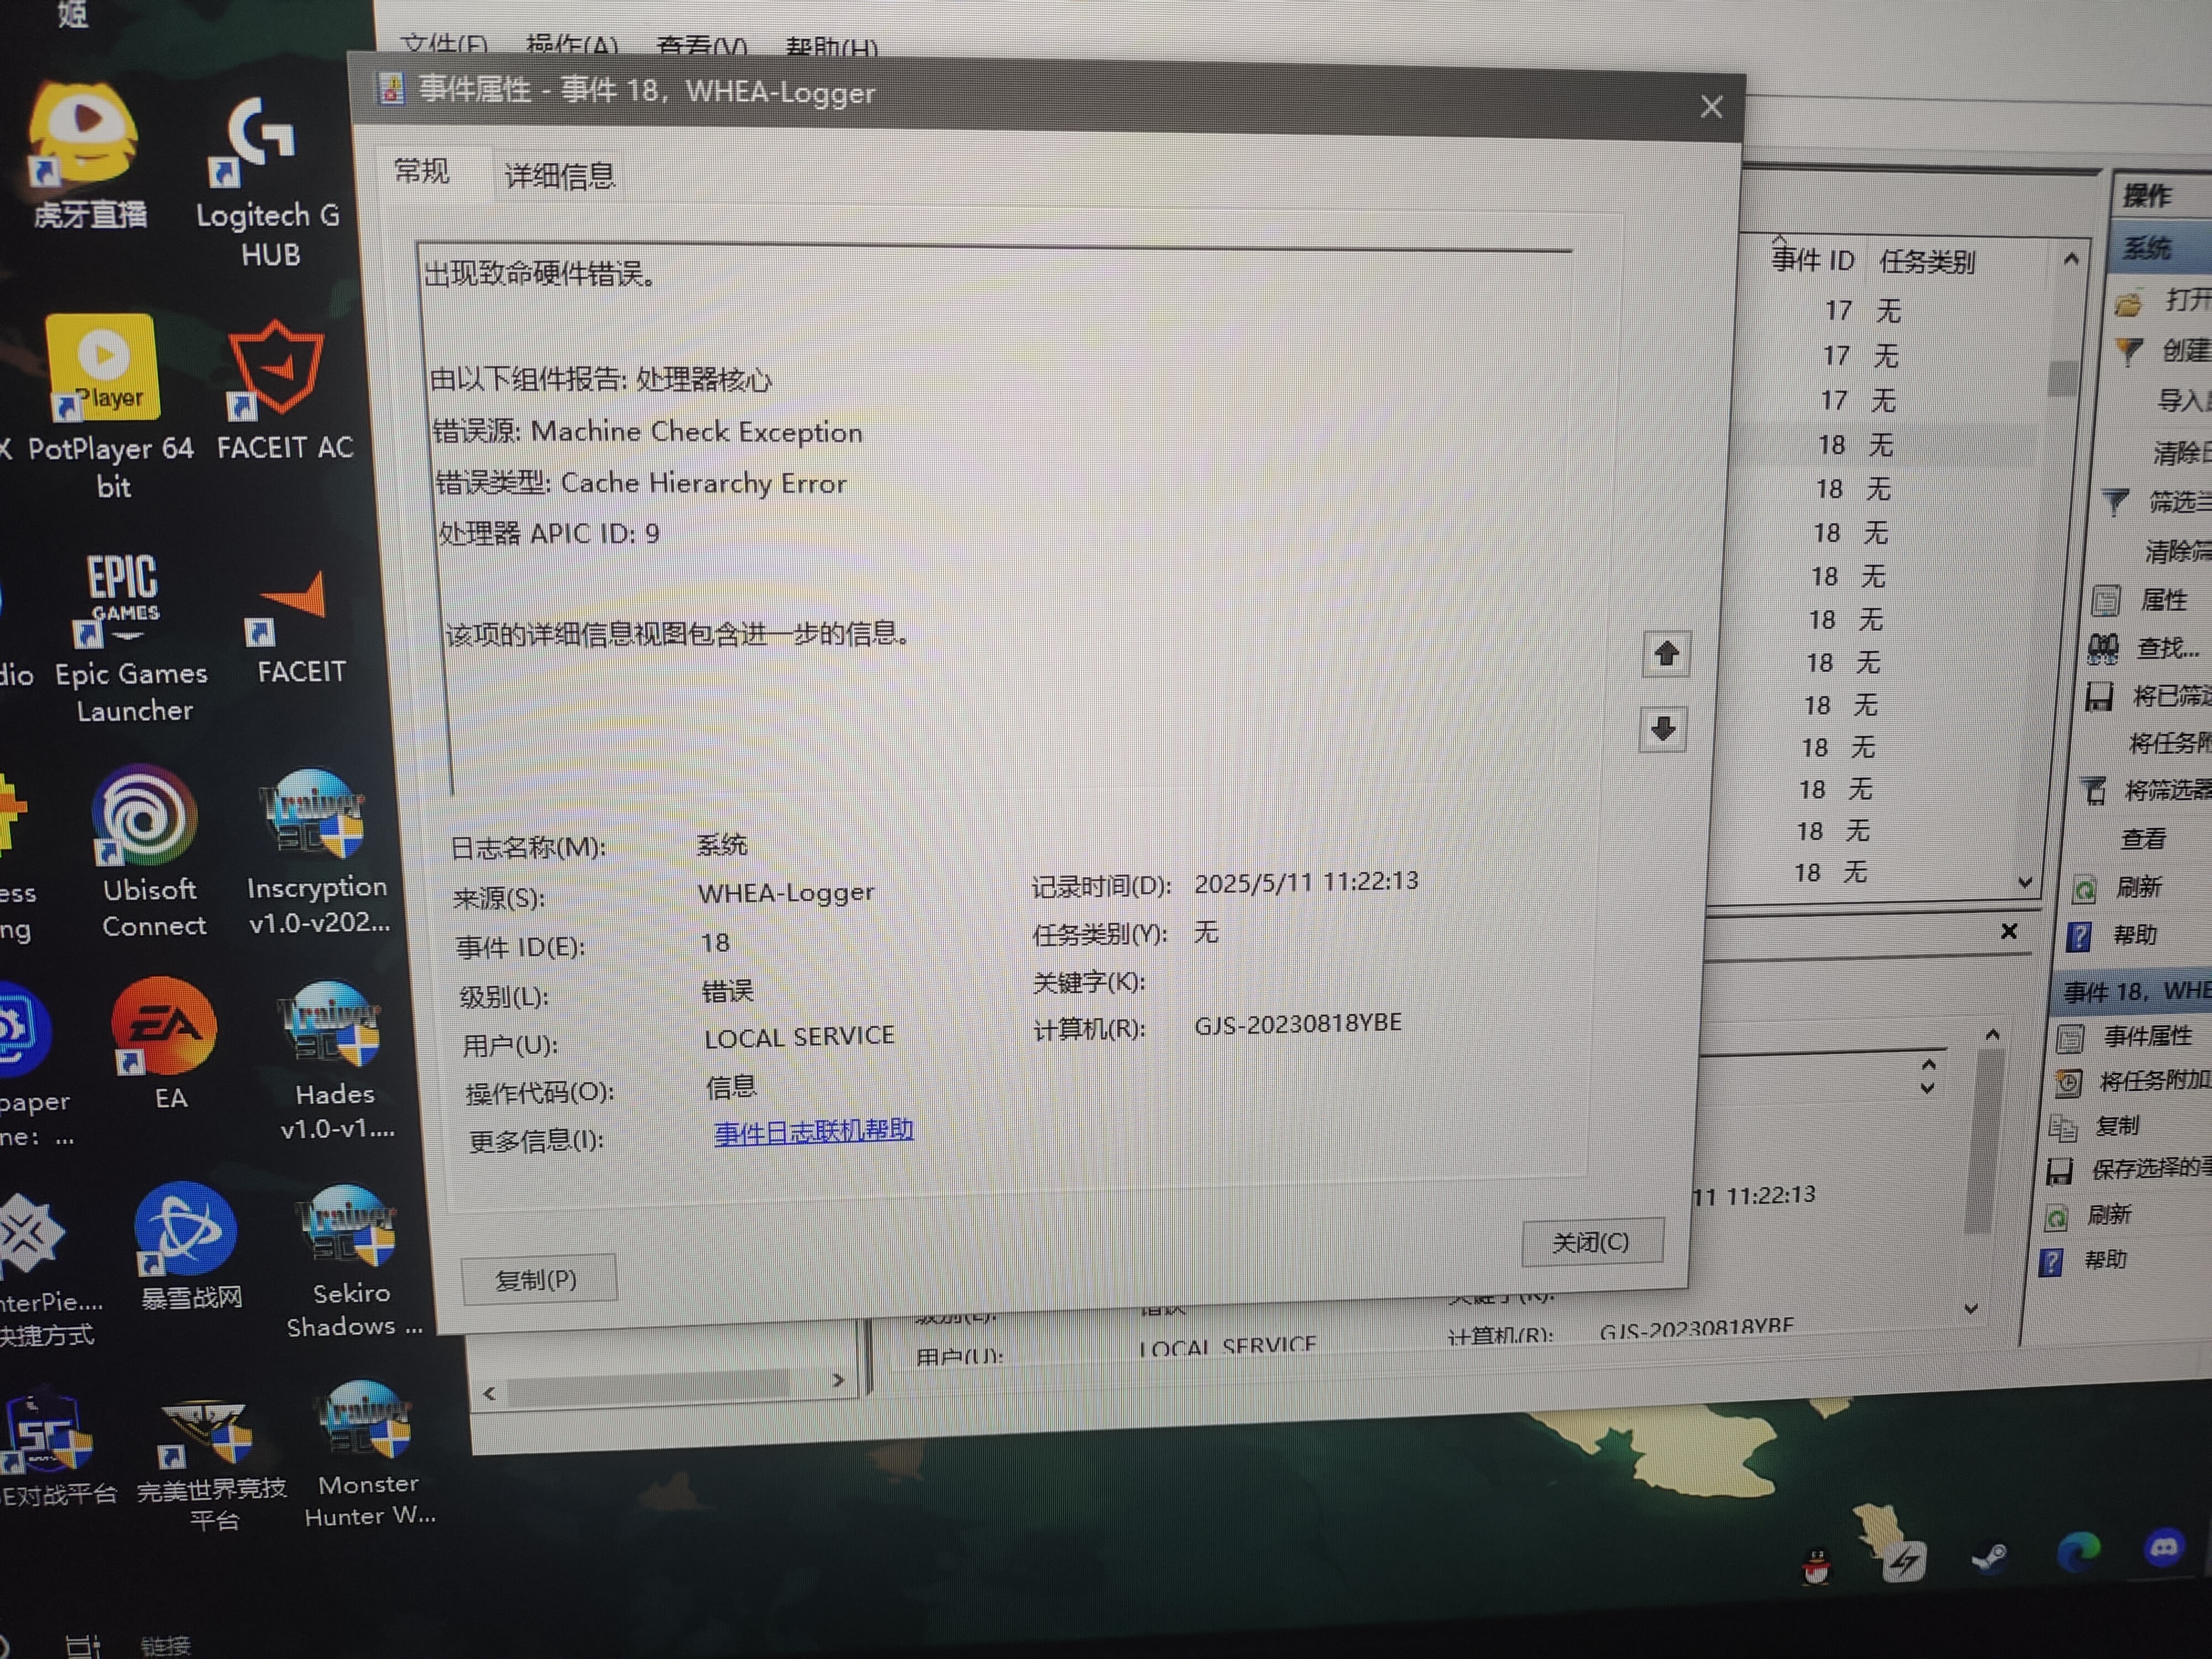The image size is (2212, 1659).
Task: Sort by the 事件 ID column header
Action: click(1812, 260)
